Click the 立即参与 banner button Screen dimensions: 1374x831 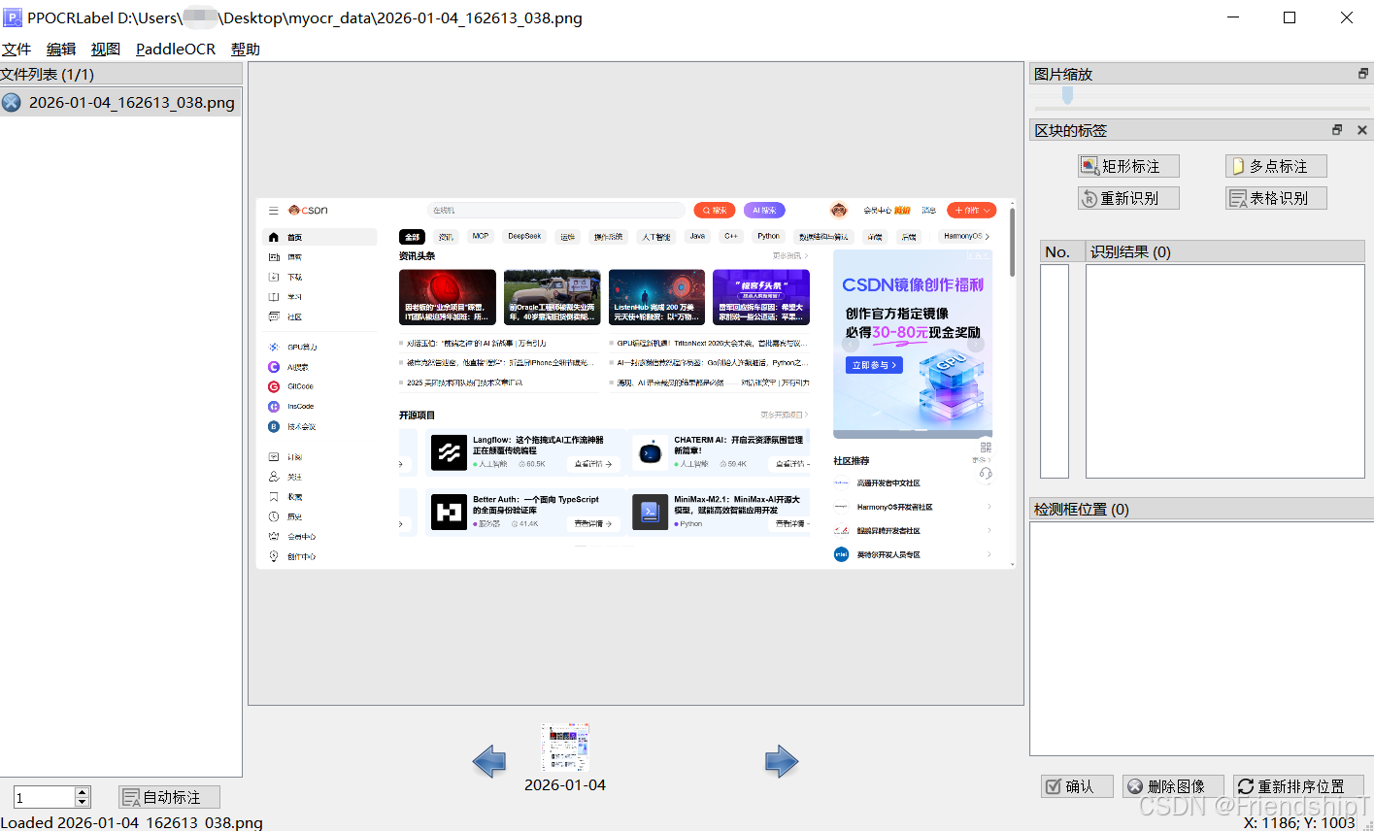[x=875, y=365]
